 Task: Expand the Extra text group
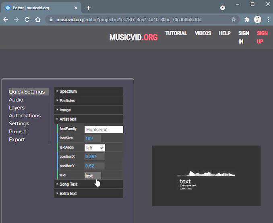pos(89,193)
